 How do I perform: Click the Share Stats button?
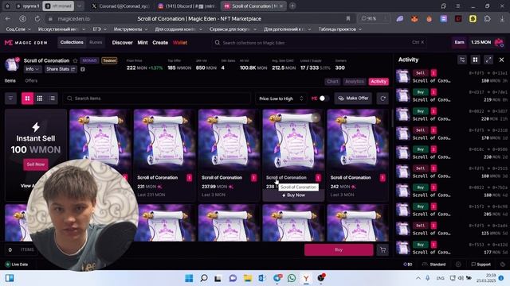61,69
